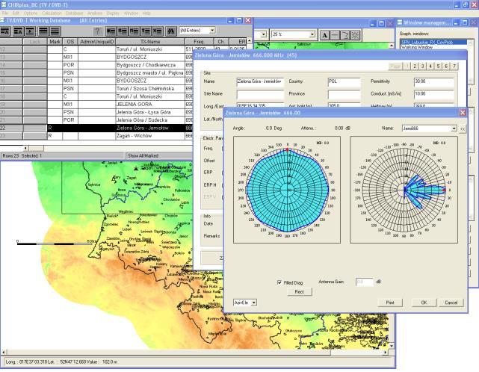Open the antenna Name Jem666 dropdown
479x372 pixels.
[x=454, y=128]
